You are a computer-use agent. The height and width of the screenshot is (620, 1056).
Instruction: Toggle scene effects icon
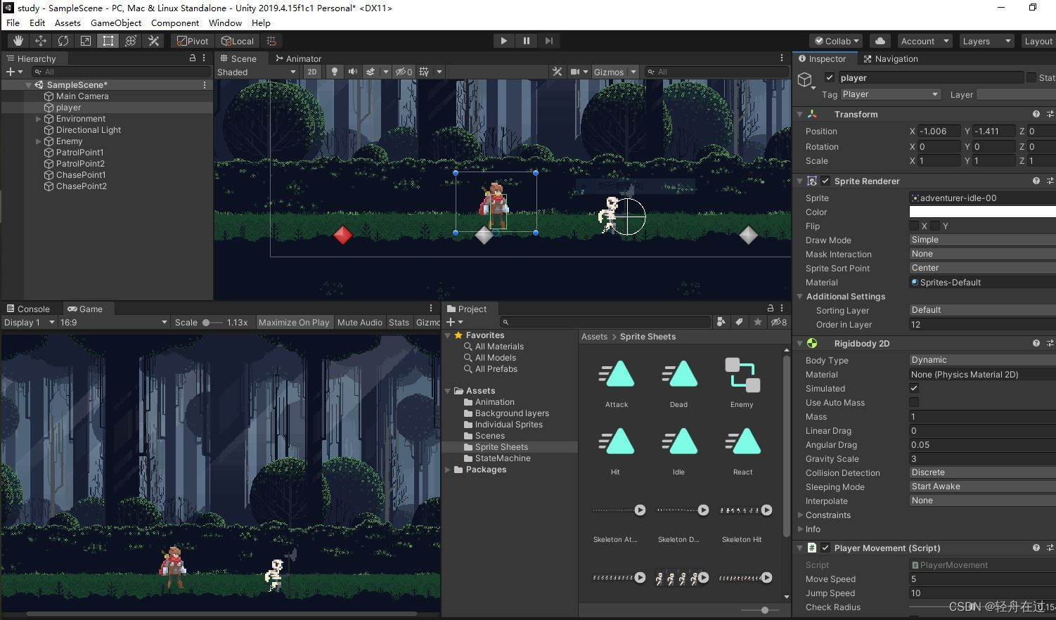[x=371, y=72]
